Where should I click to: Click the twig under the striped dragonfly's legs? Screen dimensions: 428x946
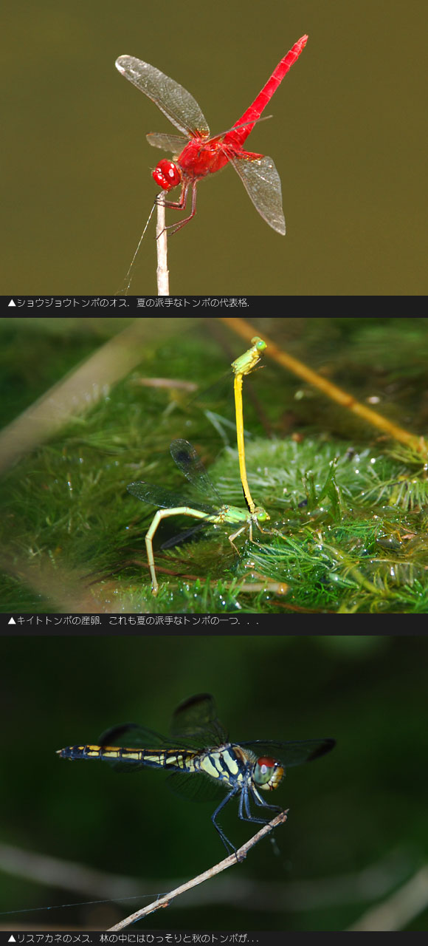(x=198, y=871)
